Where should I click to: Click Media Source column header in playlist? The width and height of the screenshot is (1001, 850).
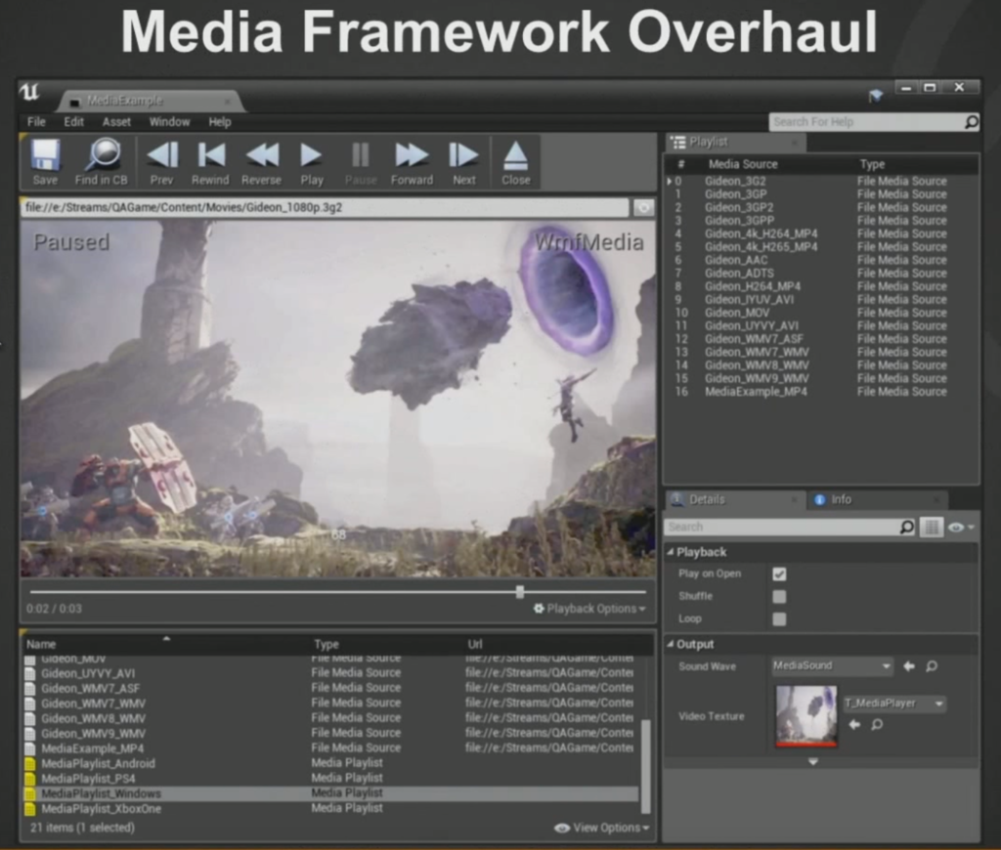[x=743, y=165]
